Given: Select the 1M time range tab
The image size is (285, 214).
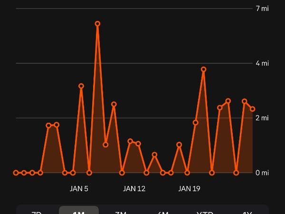Looking at the screenshot, I should coord(79,211).
